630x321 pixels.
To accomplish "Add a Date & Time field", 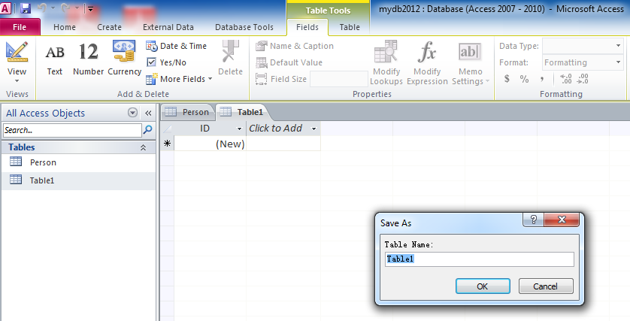I will (x=176, y=46).
